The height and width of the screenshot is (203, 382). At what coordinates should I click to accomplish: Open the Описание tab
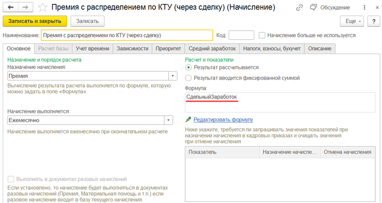pos(320,49)
